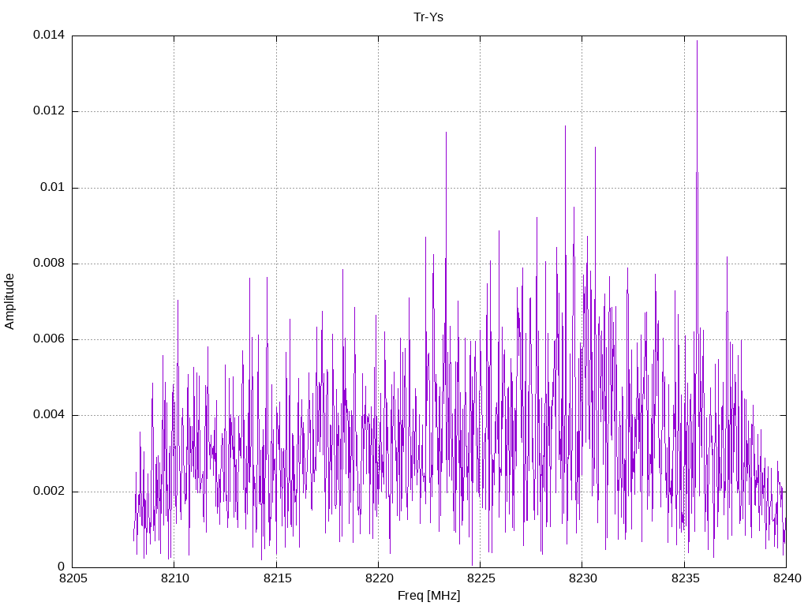Viewport: 808px width, 606px height.
Task: Select the y-axis tick label 0.014
Action: point(49,35)
